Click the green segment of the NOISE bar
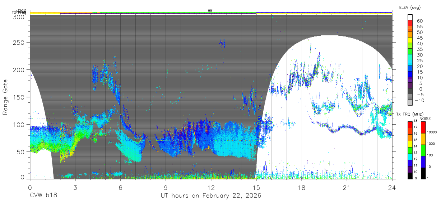The height and width of the screenshot is (203, 441). point(423,150)
